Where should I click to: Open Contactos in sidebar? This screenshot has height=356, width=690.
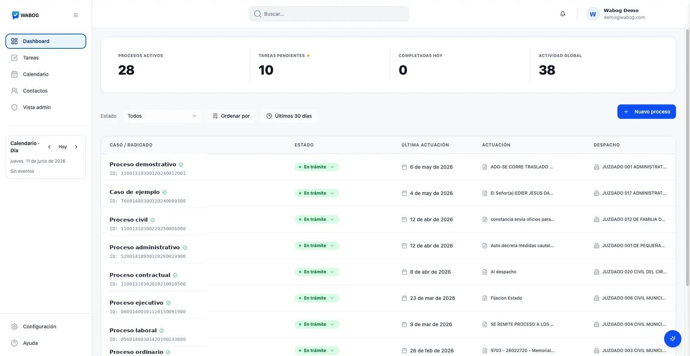coord(46,91)
